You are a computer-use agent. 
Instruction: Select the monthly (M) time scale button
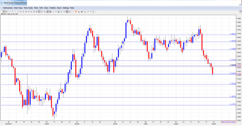tap(44, 12)
